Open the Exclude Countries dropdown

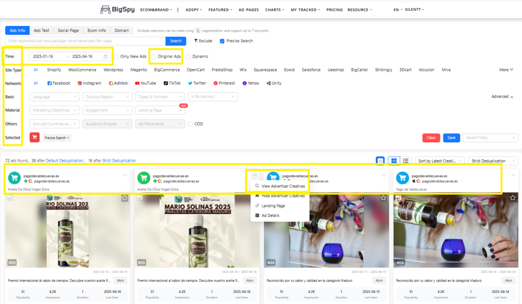[x=55, y=124]
